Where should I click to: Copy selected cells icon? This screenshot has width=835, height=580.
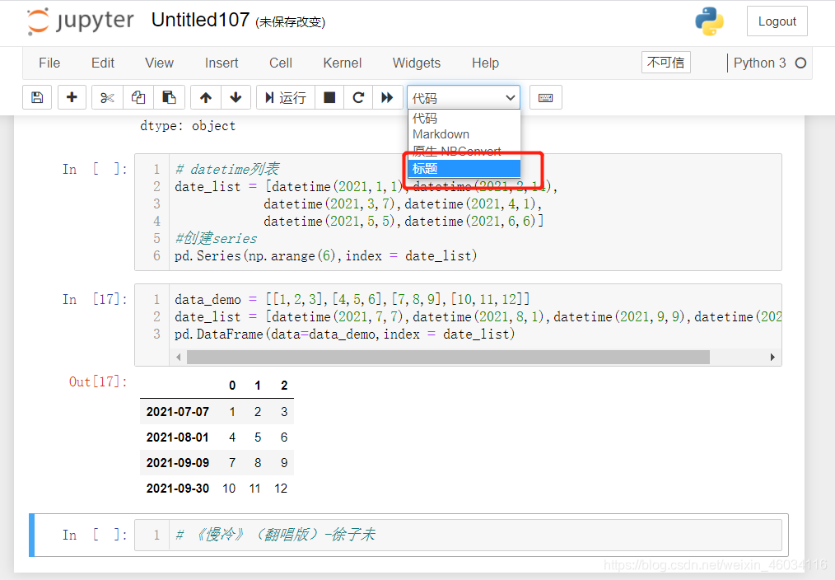(x=138, y=97)
